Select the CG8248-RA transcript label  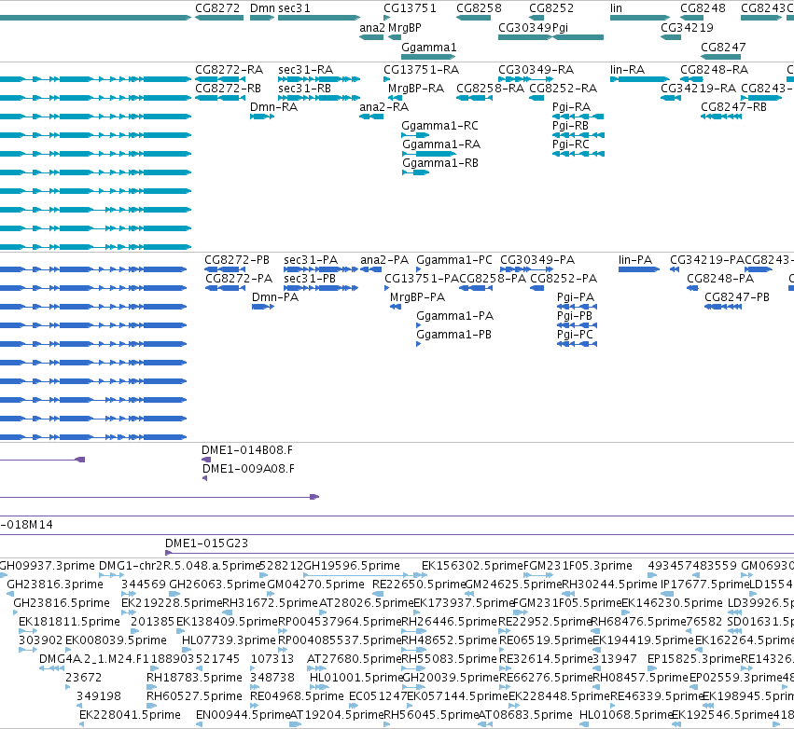tap(714, 70)
